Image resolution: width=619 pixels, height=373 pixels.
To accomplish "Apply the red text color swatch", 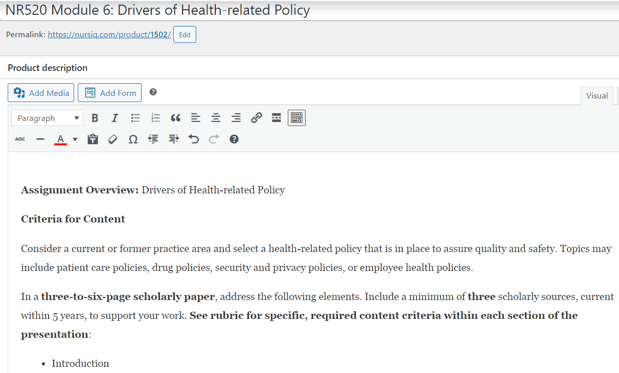I will 60,139.
